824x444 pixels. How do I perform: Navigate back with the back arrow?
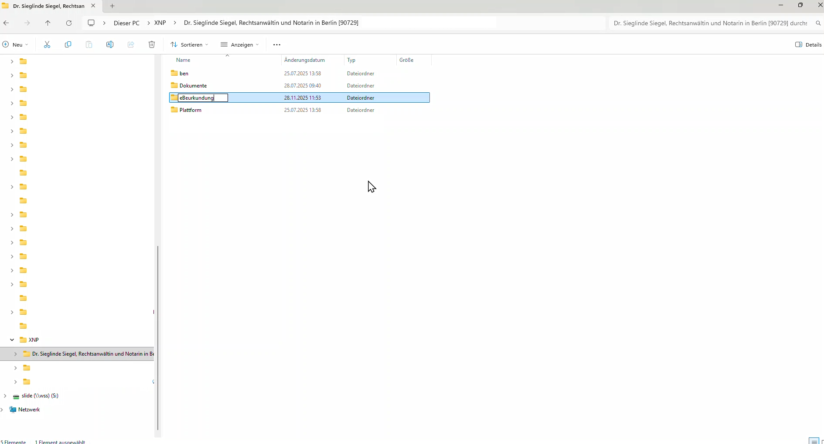[x=7, y=23]
